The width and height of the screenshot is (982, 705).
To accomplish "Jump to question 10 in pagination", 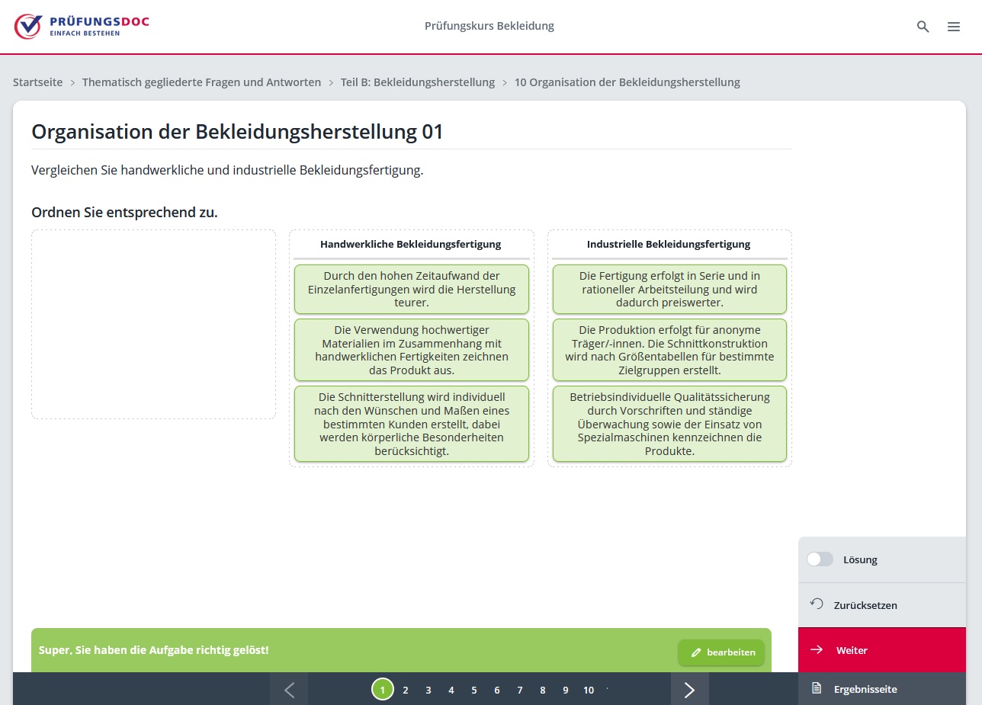I will (589, 691).
